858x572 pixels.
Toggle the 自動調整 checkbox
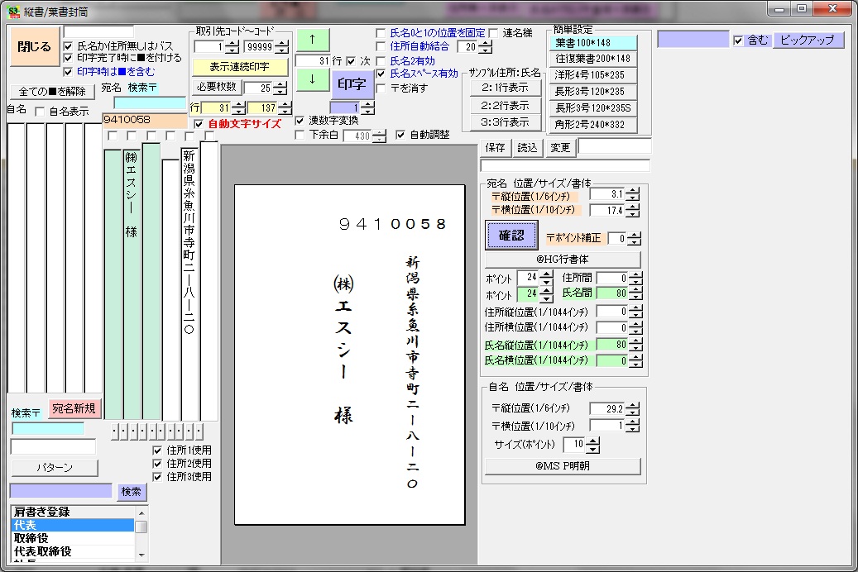pyautogui.click(x=400, y=135)
